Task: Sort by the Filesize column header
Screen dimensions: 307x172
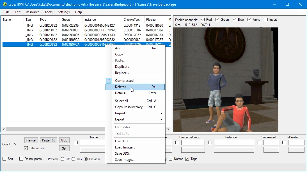Action: (155, 20)
